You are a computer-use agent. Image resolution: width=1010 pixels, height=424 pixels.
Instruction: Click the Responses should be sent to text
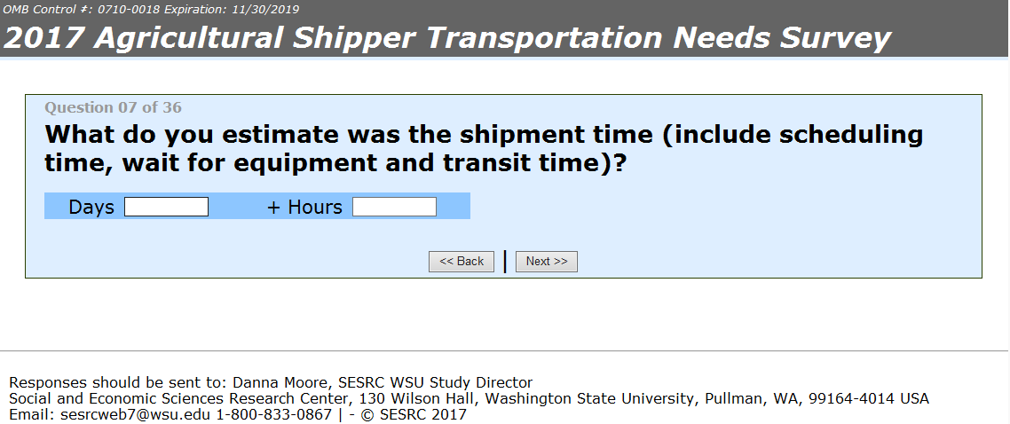(x=118, y=383)
